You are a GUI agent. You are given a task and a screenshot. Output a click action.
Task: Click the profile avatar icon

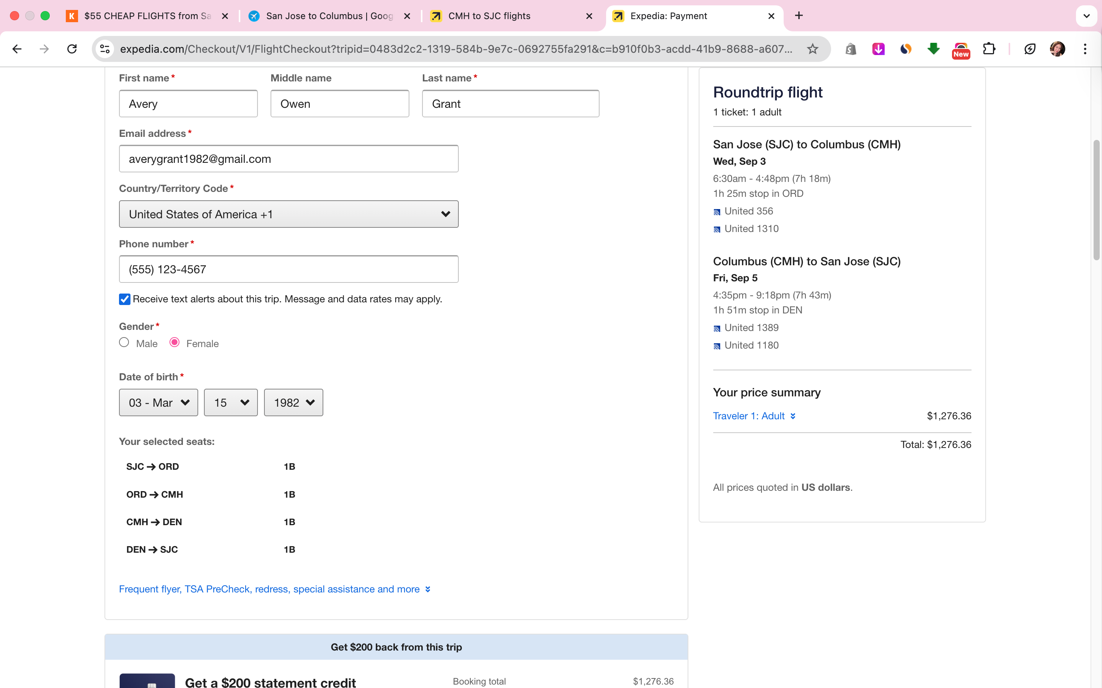coord(1057,49)
